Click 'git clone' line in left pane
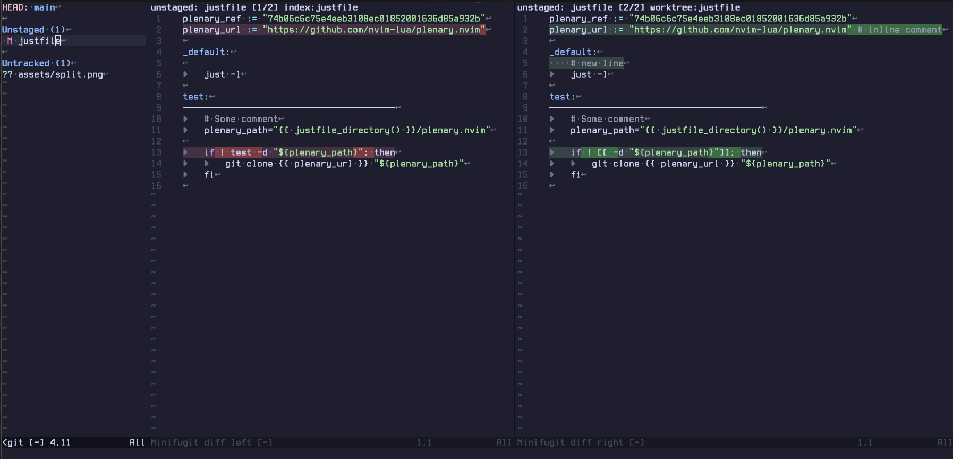This screenshot has height=459, width=953. [345, 164]
